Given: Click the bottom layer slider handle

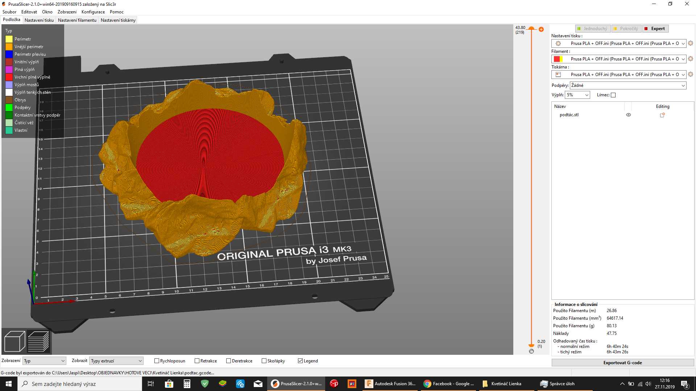Looking at the screenshot, I should pyautogui.click(x=531, y=345).
